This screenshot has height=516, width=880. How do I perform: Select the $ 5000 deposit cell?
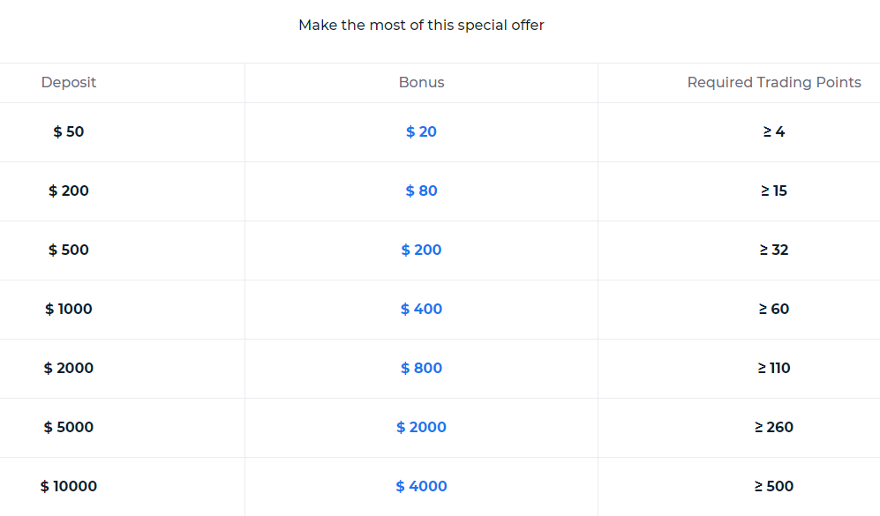pyautogui.click(x=69, y=427)
